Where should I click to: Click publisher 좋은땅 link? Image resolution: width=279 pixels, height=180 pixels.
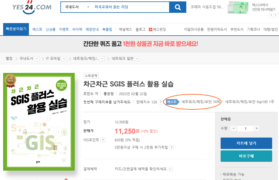coord(108,94)
